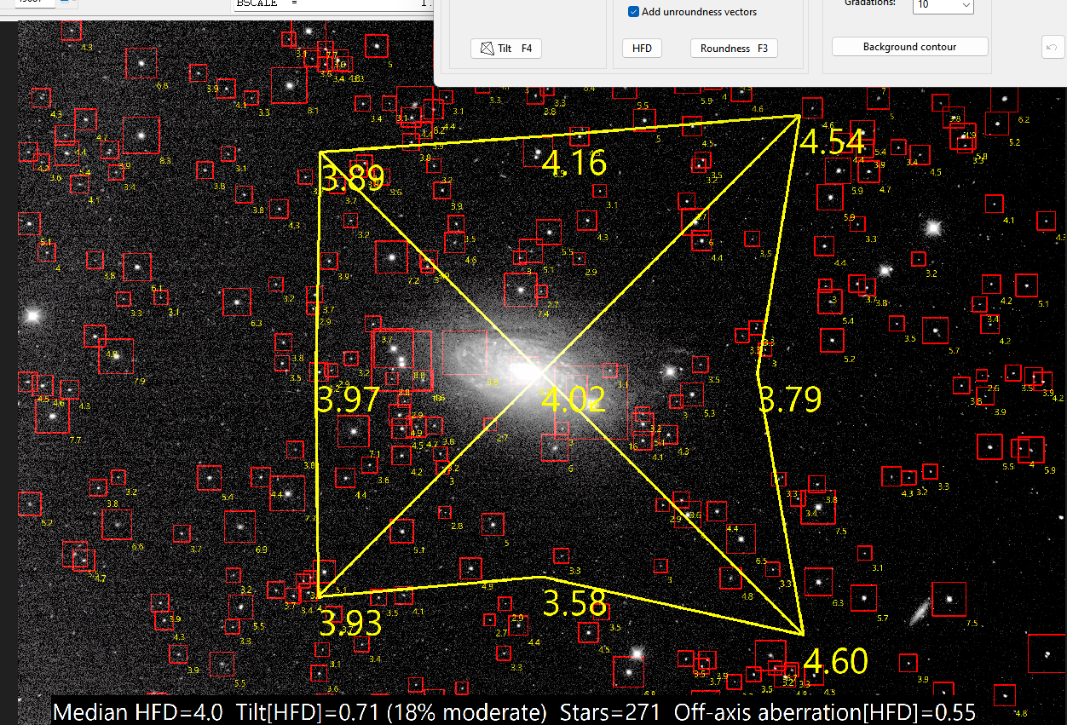Click the bright galaxy core
Viewport: 1067px width, 725px height.
point(525,371)
